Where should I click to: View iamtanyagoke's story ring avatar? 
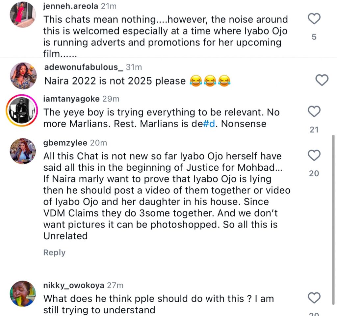click(23, 110)
